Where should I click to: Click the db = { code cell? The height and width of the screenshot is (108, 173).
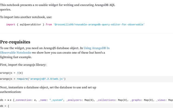(86, 106)
